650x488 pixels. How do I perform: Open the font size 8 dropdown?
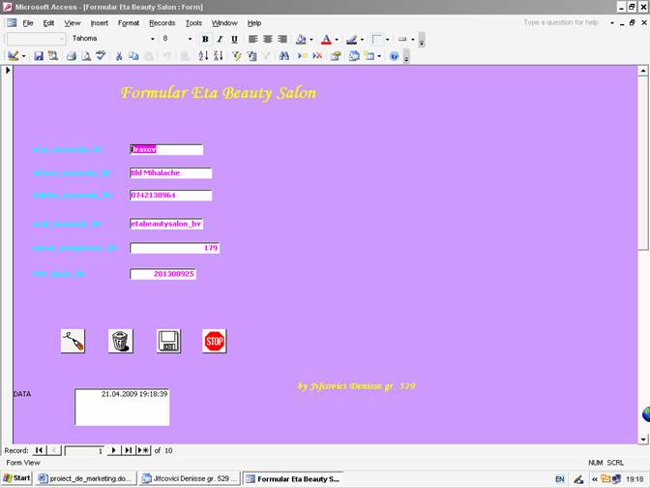pyautogui.click(x=190, y=39)
